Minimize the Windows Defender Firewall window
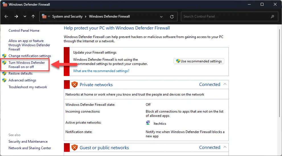 [x=249, y=4]
